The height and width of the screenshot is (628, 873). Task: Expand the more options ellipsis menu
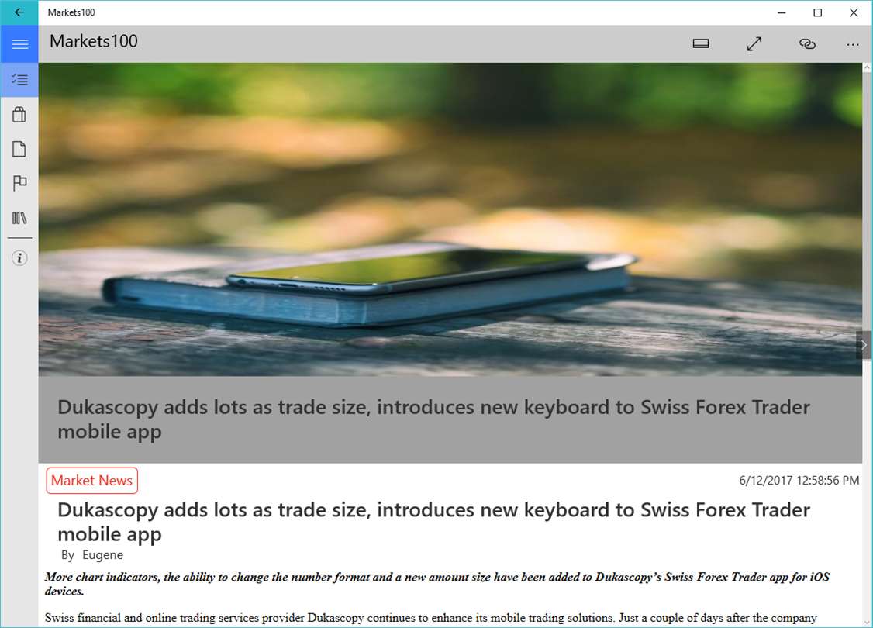click(853, 44)
